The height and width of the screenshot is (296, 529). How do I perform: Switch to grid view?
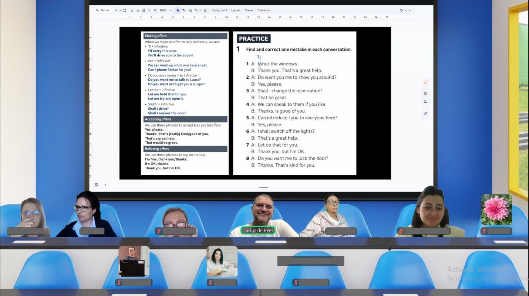96,184
